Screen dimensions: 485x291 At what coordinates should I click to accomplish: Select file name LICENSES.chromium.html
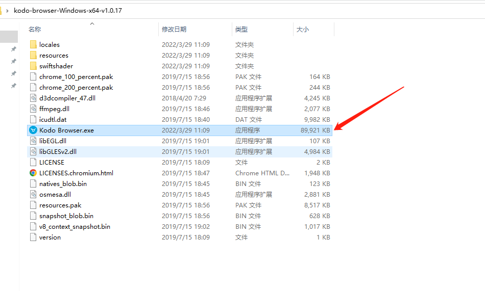pos(76,173)
